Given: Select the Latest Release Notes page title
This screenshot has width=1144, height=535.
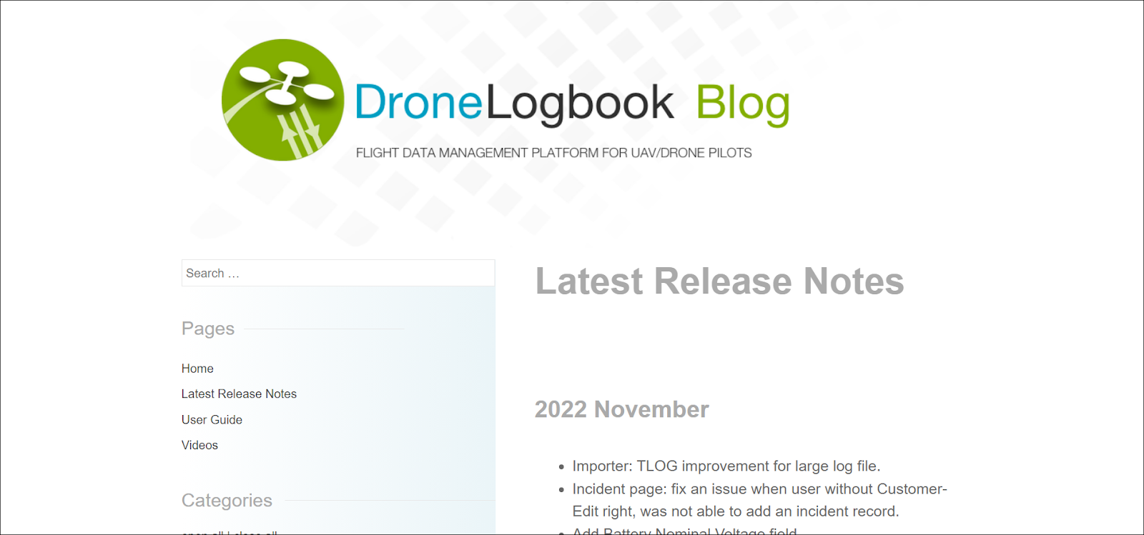Looking at the screenshot, I should click(719, 281).
